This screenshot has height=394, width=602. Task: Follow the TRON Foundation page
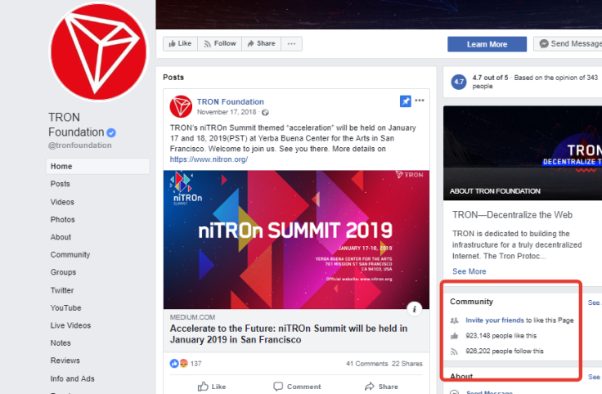pyautogui.click(x=219, y=44)
